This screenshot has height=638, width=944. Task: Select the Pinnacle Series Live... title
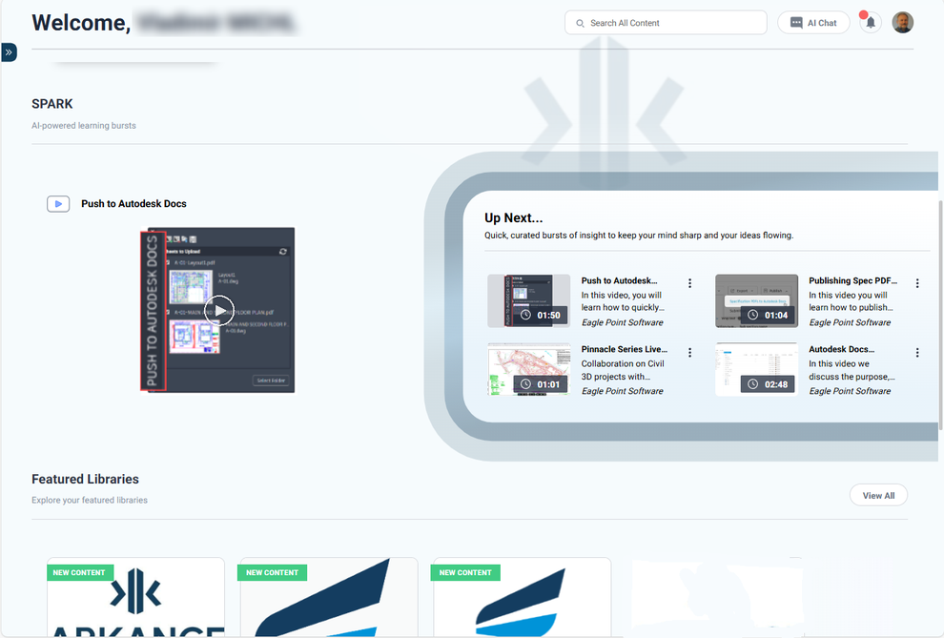click(625, 349)
